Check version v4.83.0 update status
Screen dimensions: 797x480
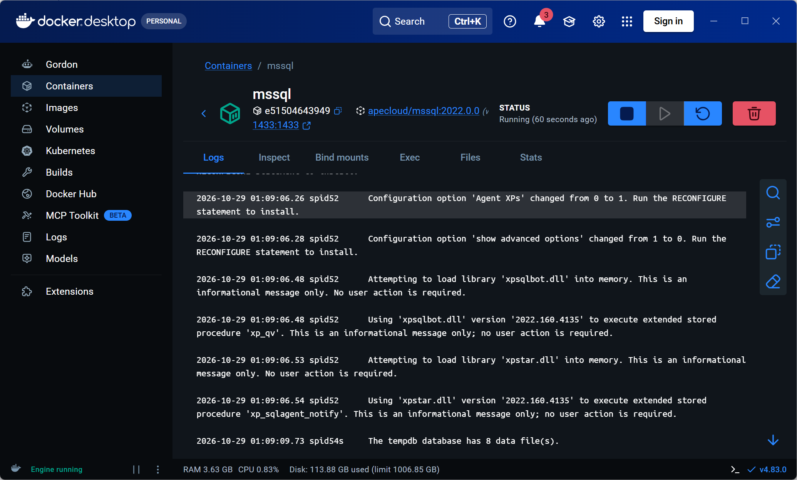pyautogui.click(x=767, y=469)
